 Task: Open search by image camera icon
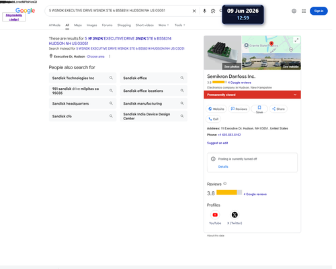213,11
